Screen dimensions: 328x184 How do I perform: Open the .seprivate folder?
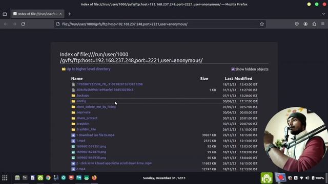coord(84,112)
